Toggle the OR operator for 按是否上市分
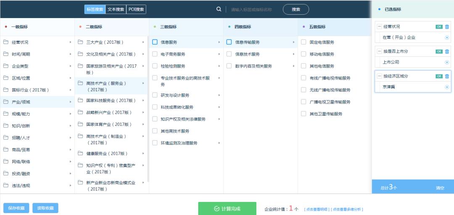This screenshot has height=215, width=454. point(439,51)
